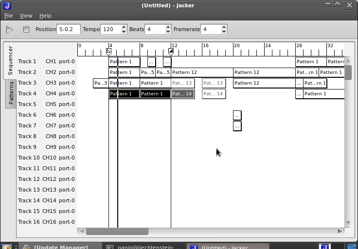Click the Position field showing 5:0.2

point(69,30)
